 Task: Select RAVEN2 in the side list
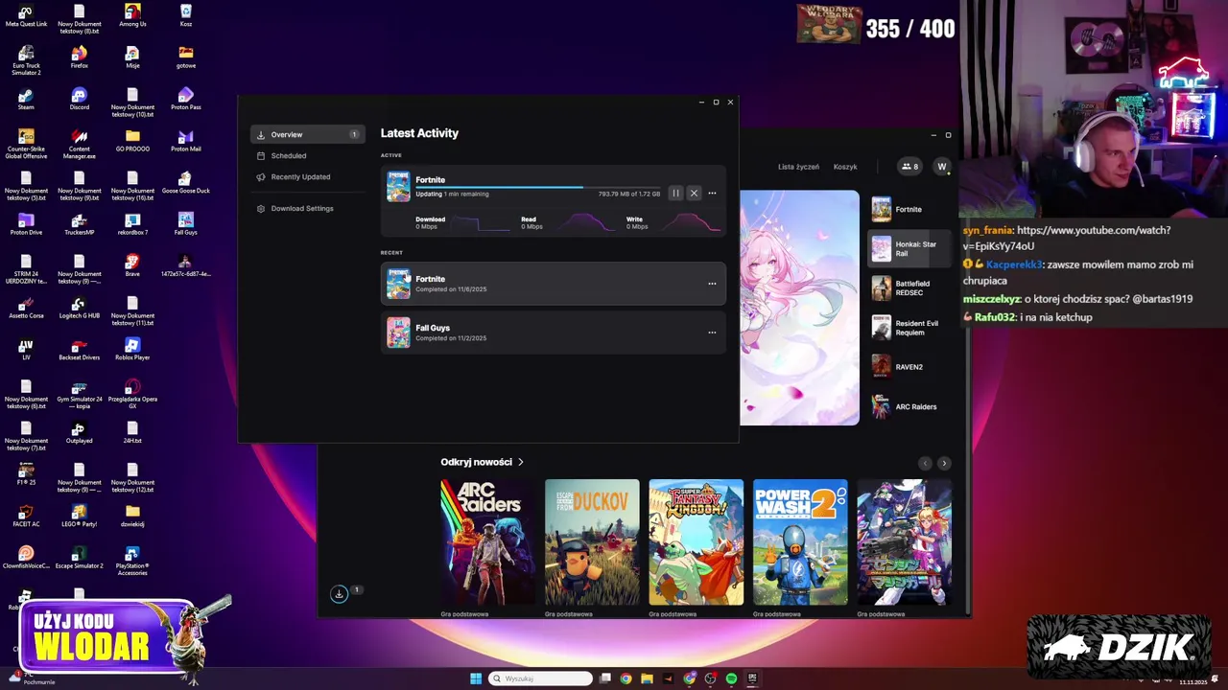click(909, 367)
